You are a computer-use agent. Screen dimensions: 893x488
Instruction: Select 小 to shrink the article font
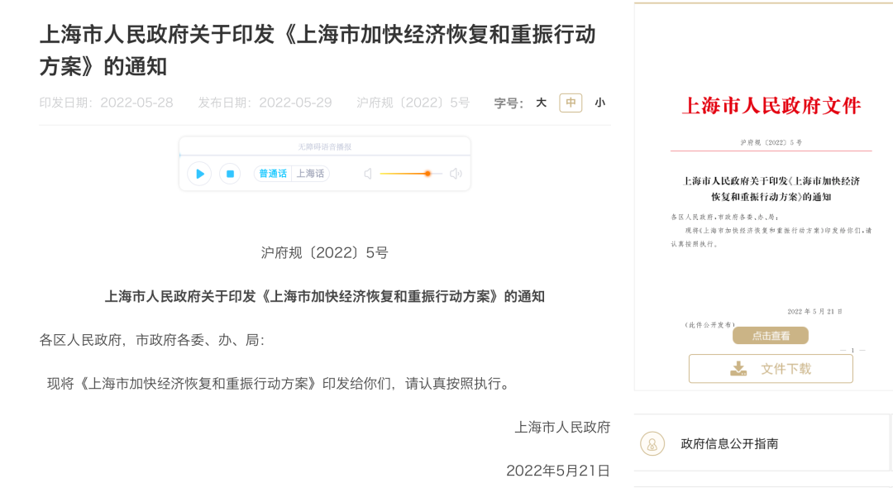click(599, 103)
